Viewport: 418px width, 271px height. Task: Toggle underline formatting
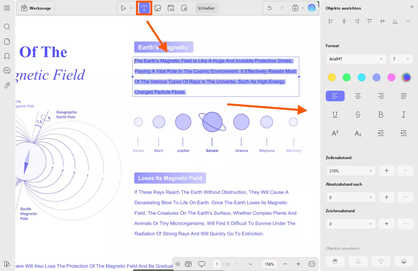(x=335, y=115)
